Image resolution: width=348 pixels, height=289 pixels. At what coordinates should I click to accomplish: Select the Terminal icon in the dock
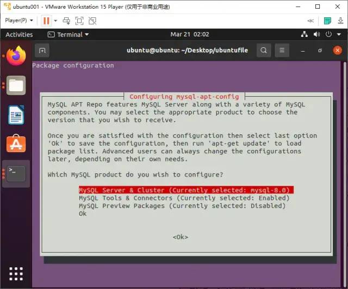click(x=16, y=173)
